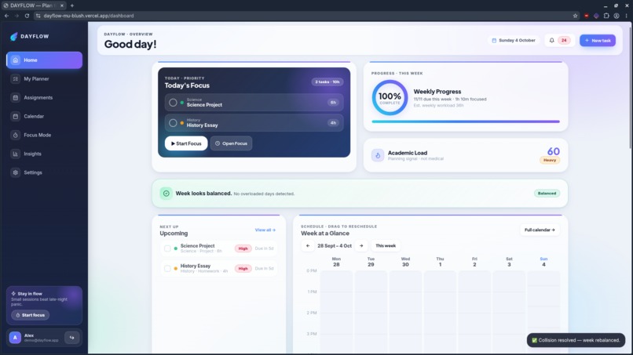Click the 24 notifications badge

coord(564,40)
